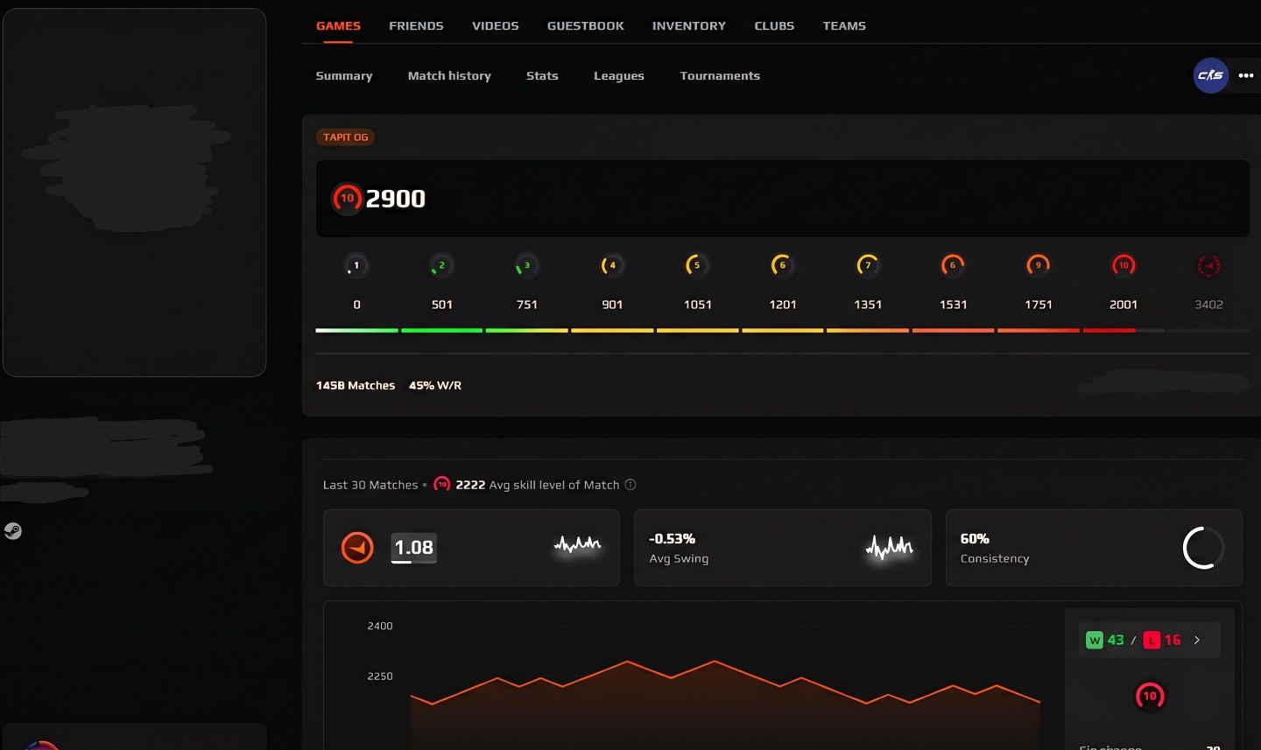Click the blurred profile avatar card
The height and width of the screenshot is (750, 1261).
[134, 193]
